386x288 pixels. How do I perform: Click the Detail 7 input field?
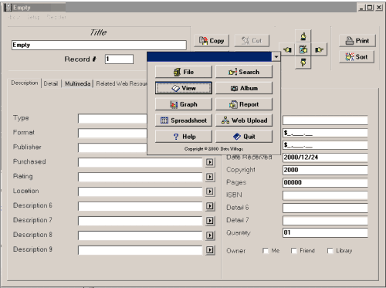(325, 220)
